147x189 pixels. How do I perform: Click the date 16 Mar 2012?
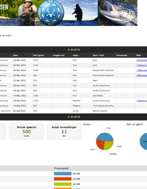point(20,60)
